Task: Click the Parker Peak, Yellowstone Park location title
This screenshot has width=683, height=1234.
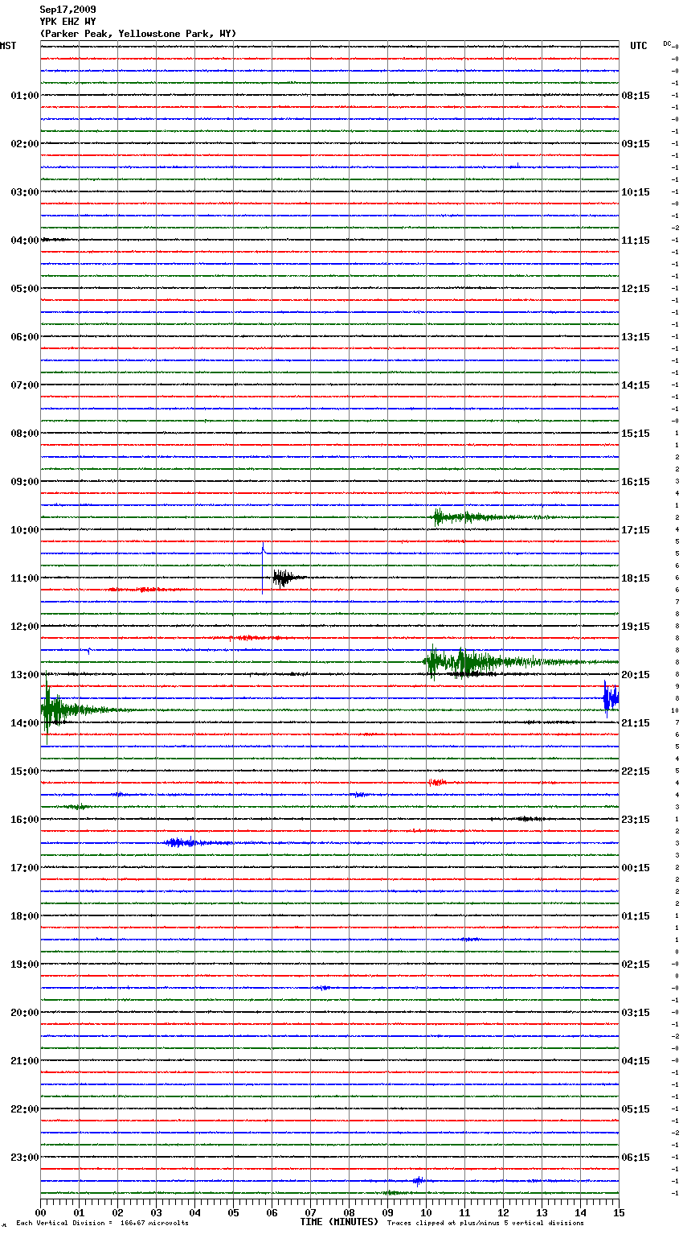Action: click(x=138, y=34)
